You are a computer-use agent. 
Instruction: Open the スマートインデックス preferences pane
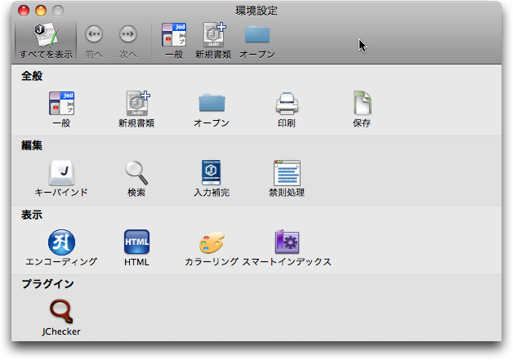pos(287,248)
